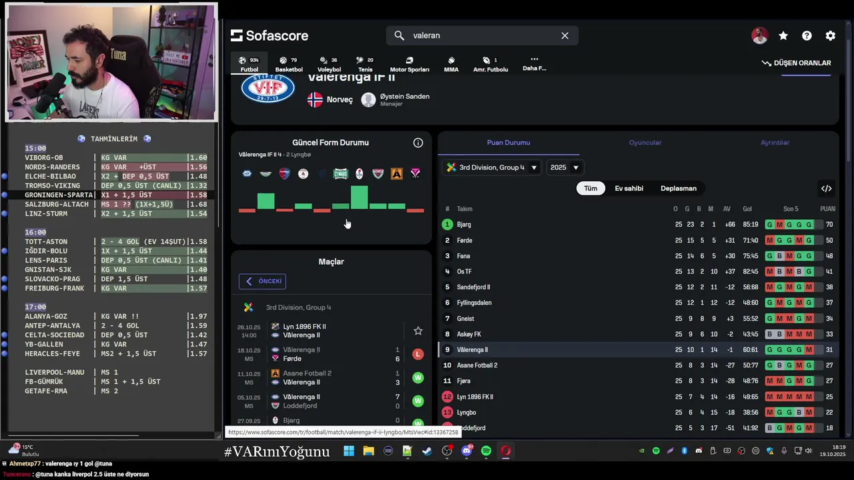Click the search magnifier icon
Viewport: 854px width, 480px height.
click(399, 35)
